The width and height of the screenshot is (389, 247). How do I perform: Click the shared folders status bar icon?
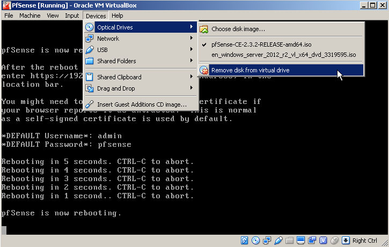pyautogui.click(x=290, y=241)
